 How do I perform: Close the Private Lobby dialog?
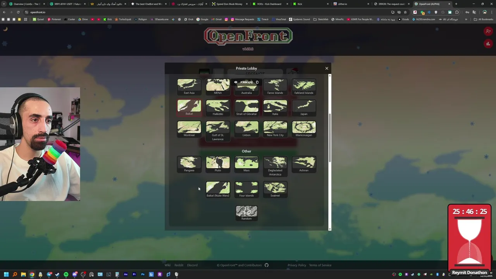coord(327,68)
